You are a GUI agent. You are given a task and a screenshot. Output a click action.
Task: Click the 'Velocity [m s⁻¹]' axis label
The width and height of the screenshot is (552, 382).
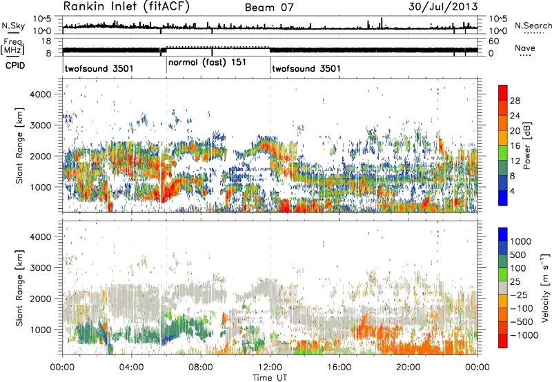(544, 288)
